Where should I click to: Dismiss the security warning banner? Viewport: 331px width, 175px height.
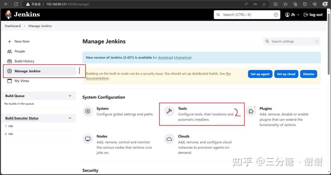click(x=309, y=74)
